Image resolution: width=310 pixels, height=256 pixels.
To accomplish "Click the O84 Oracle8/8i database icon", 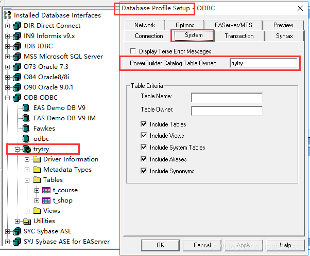I will (x=17, y=77).
